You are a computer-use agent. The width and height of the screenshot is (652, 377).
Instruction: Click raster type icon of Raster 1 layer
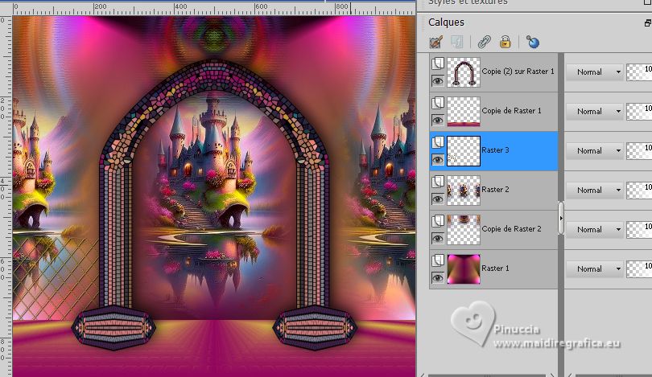pos(437,260)
